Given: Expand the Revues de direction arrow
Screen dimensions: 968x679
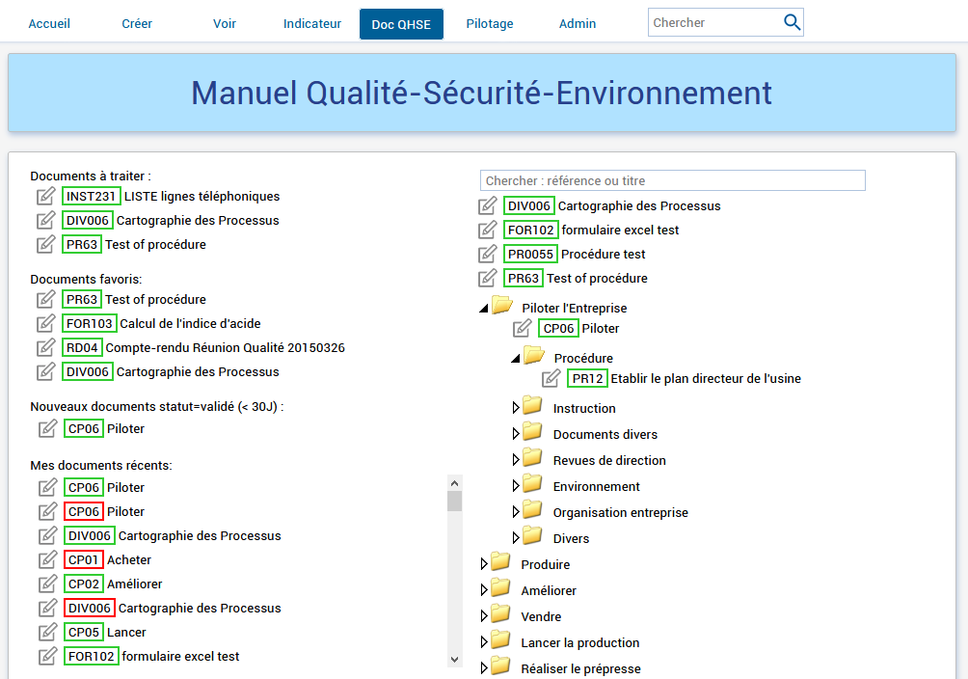Looking at the screenshot, I should [516, 460].
